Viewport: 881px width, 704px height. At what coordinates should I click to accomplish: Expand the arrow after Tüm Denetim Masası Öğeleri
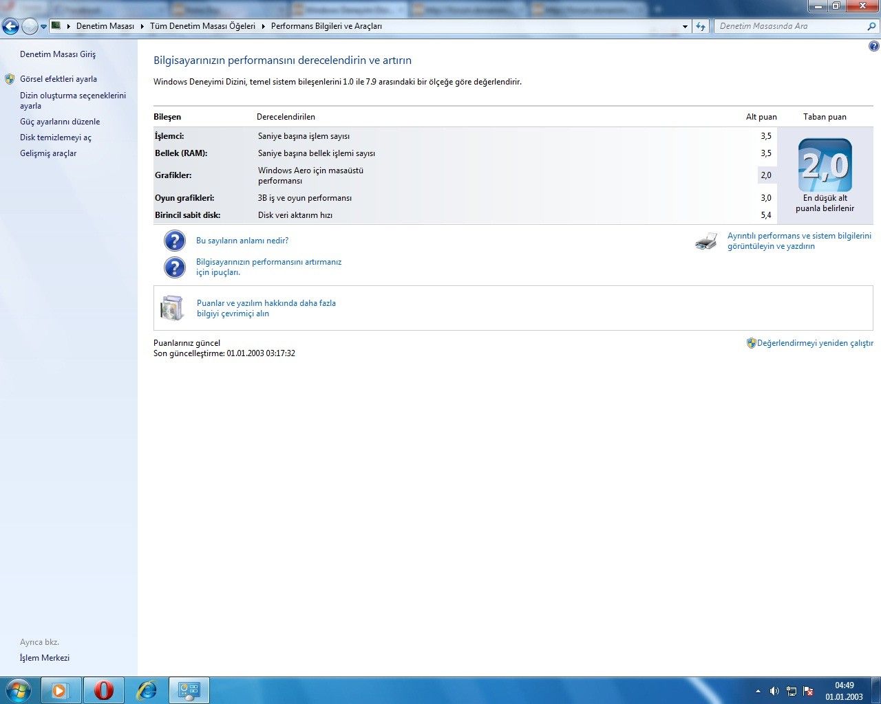pyautogui.click(x=264, y=26)
